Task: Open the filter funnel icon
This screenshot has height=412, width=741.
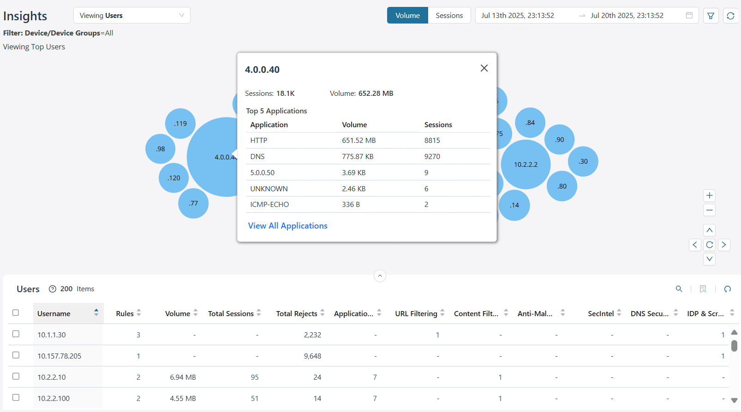Action: [x=711, y=16]
